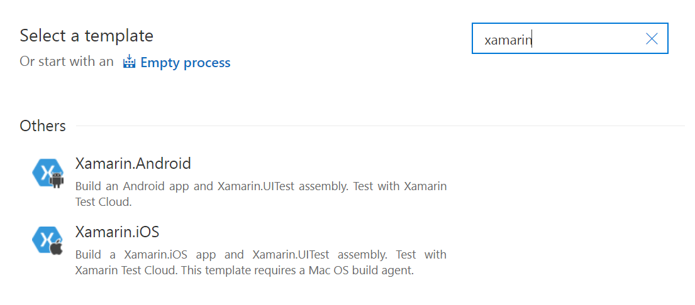695x305 pixels.
Task: Click the divider line beside Others
Action: [381, 126]
